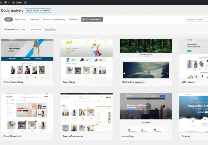The height and width of the screenshot is (145, 208).
Task: Open the YITH Proteo theme screenshot
Action: pos(194,59)
